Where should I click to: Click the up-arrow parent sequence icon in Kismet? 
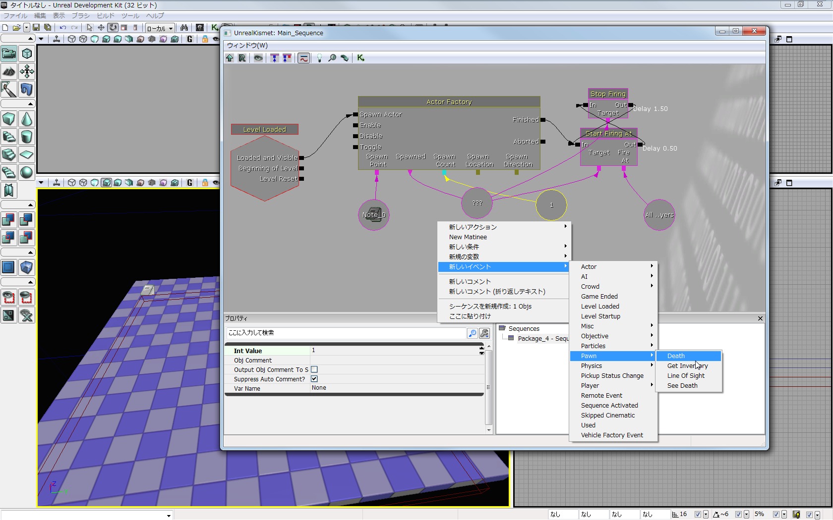pyautogui.click(x=230, y=58)
